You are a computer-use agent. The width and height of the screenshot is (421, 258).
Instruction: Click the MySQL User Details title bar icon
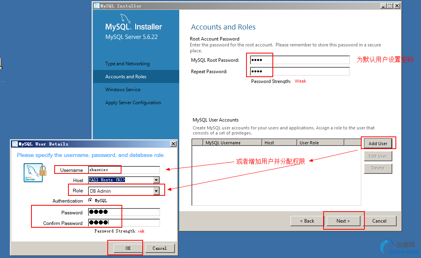coord(15,144)
